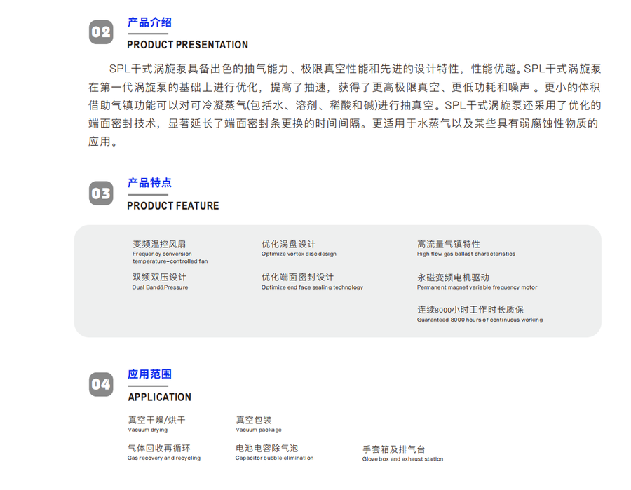Click the PRODUCT FEATURE title

point(173,205)
